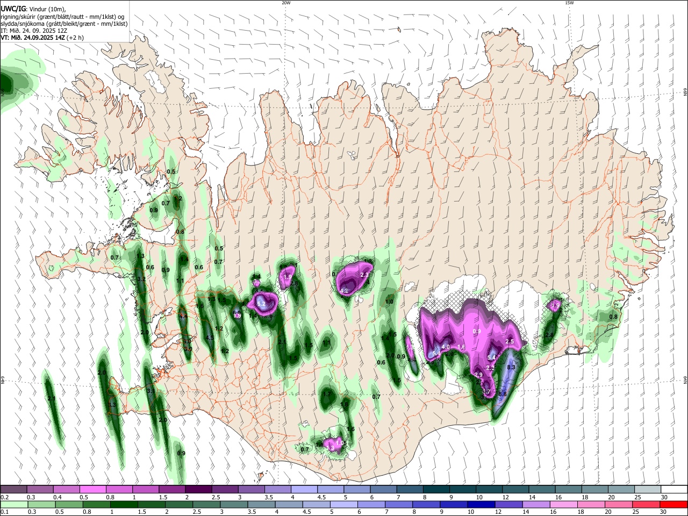Select the darkest purple snow swatch at 2
Image resolution: width=688 pixels, height=516 pixels.
pyautogui.click(x=198, y=490)
